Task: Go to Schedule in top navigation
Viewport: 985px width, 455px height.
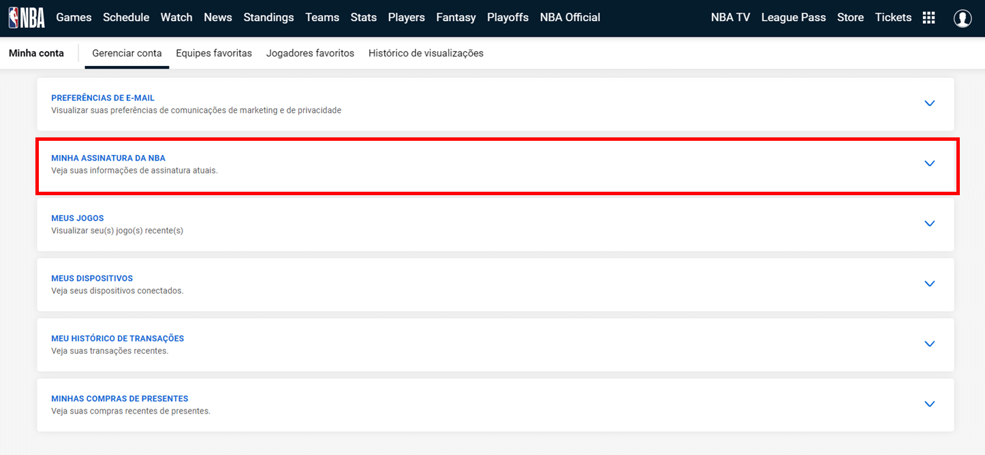Action: [x=126, y=18]
